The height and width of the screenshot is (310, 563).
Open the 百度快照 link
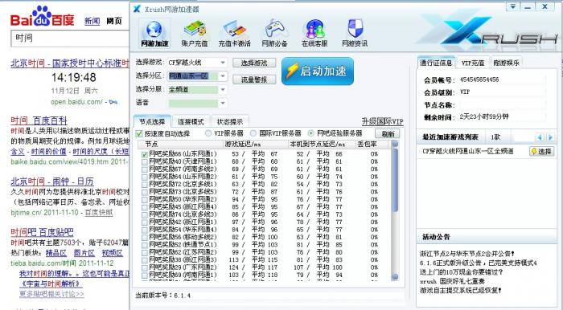pyautogui.click(x=99, y=212)
